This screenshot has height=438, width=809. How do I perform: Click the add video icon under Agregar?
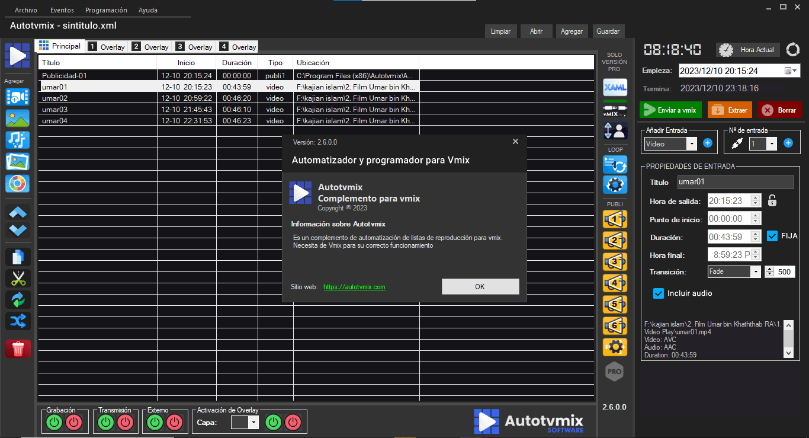(17, 97)
